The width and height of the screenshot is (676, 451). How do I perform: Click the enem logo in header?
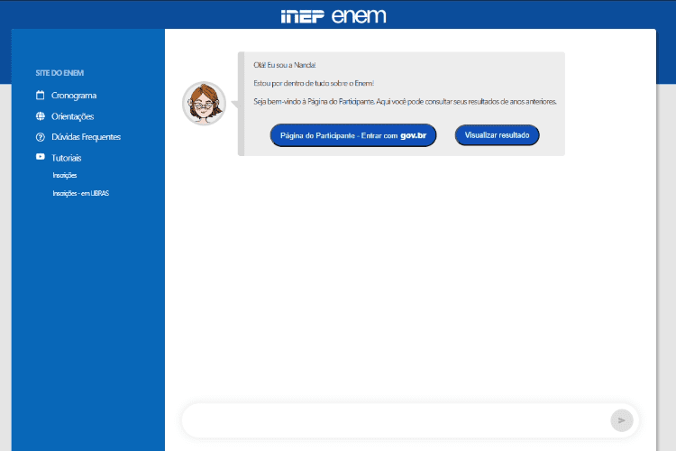359,16
